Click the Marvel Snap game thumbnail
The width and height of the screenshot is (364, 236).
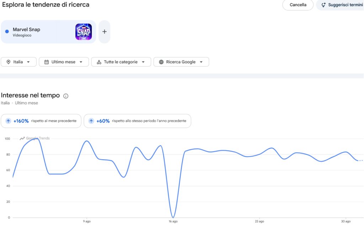84,32
